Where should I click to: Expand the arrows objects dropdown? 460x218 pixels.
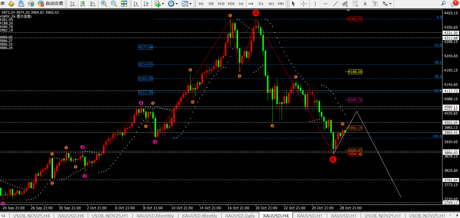(387, 4)
